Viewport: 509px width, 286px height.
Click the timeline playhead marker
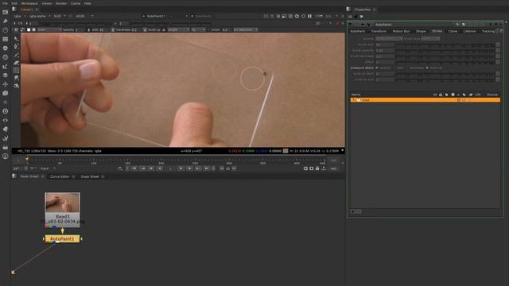pyautogui.click(x=27, y=159)
